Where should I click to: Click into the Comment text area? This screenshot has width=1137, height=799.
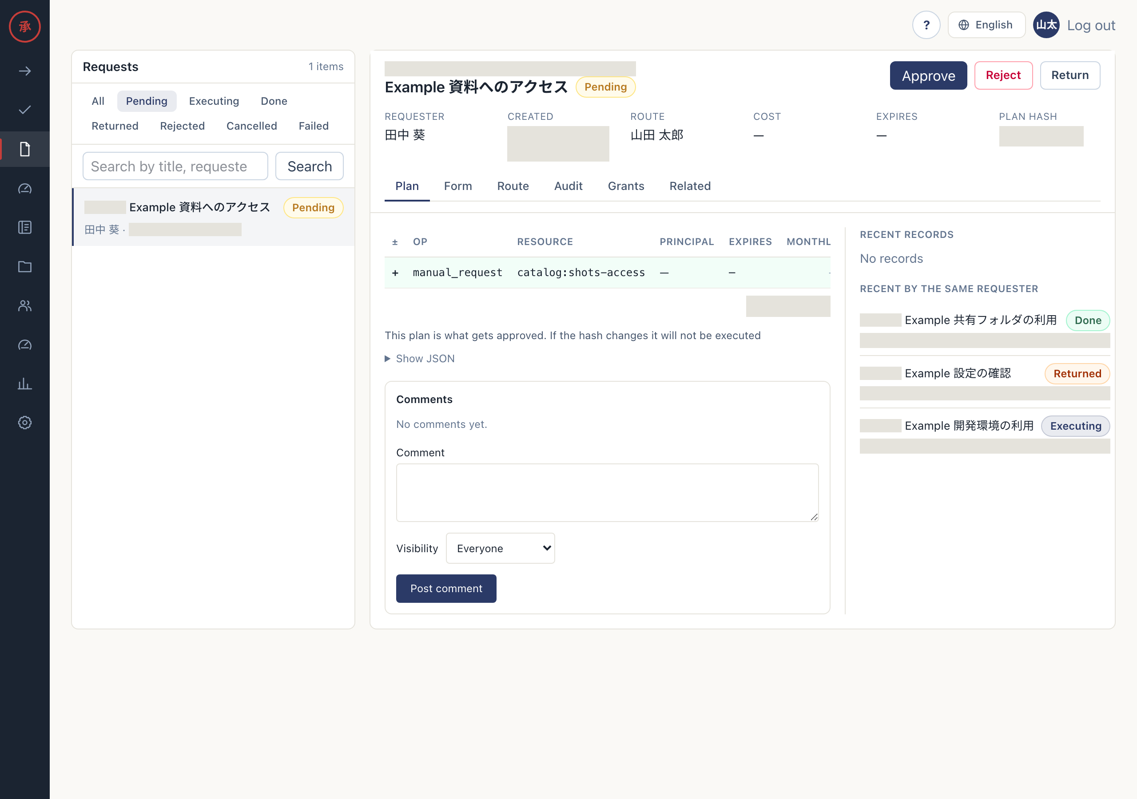point(607,493)
